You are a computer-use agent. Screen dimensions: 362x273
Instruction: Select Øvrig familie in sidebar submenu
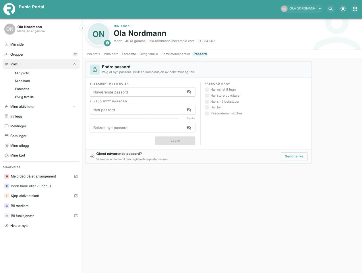24,97
